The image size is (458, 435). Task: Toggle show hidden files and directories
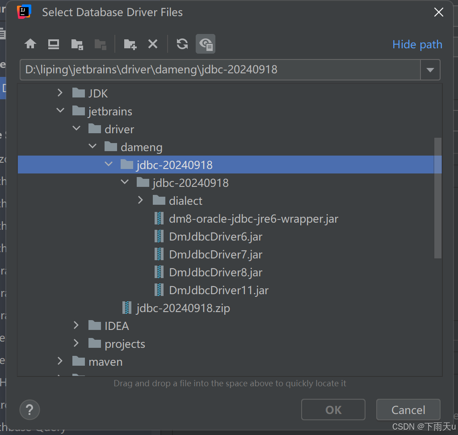coord(206,44)
